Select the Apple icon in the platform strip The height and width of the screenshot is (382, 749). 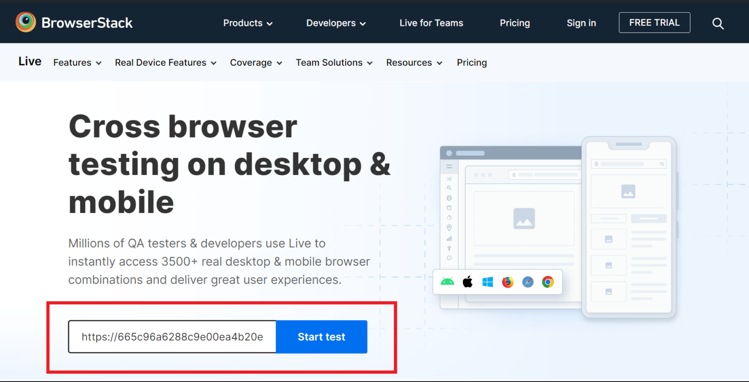point(468,282)
